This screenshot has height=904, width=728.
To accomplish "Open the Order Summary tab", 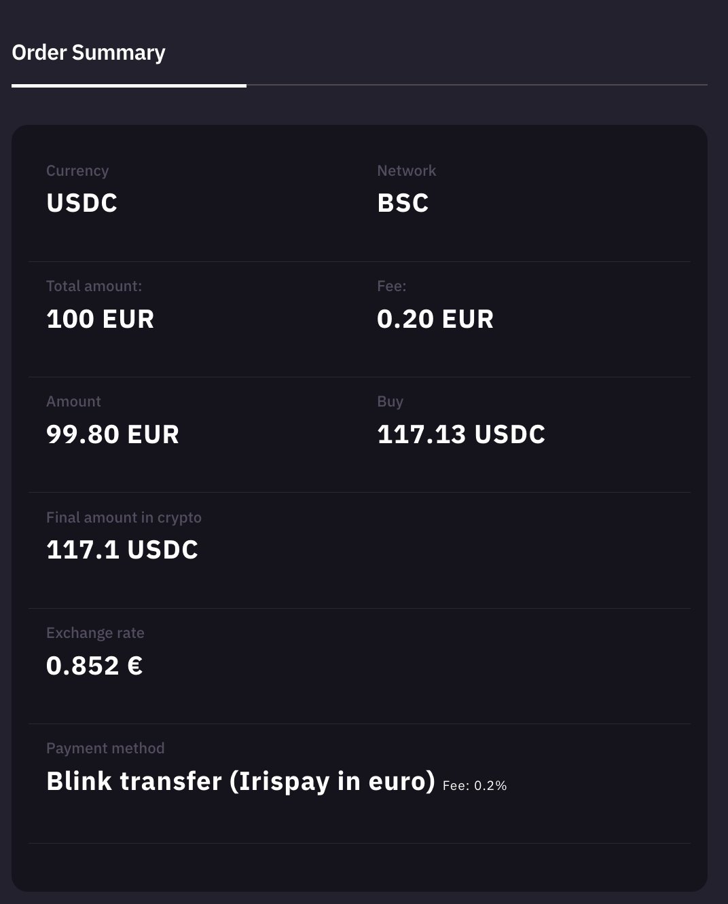I will click(x=89, y=53).
